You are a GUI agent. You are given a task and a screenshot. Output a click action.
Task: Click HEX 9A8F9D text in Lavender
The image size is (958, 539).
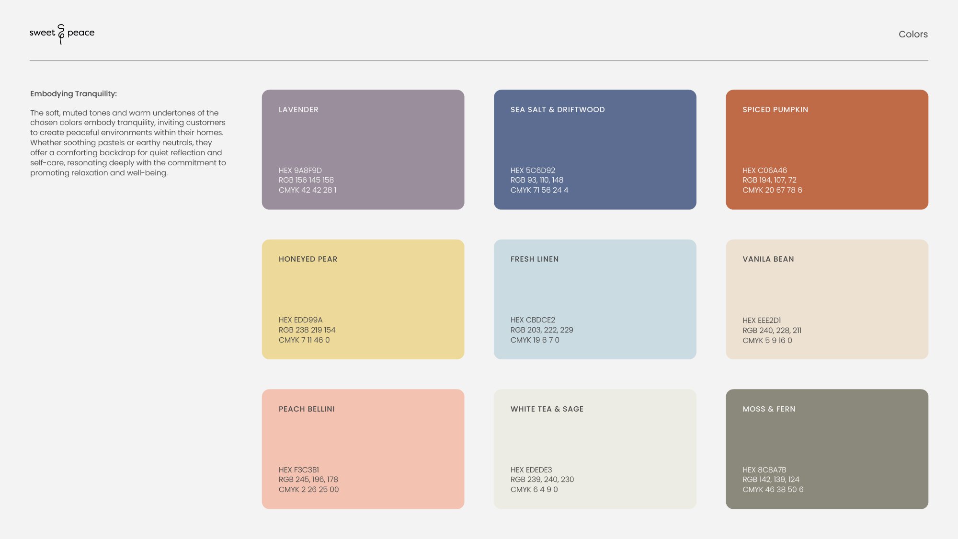pos(300,171)
